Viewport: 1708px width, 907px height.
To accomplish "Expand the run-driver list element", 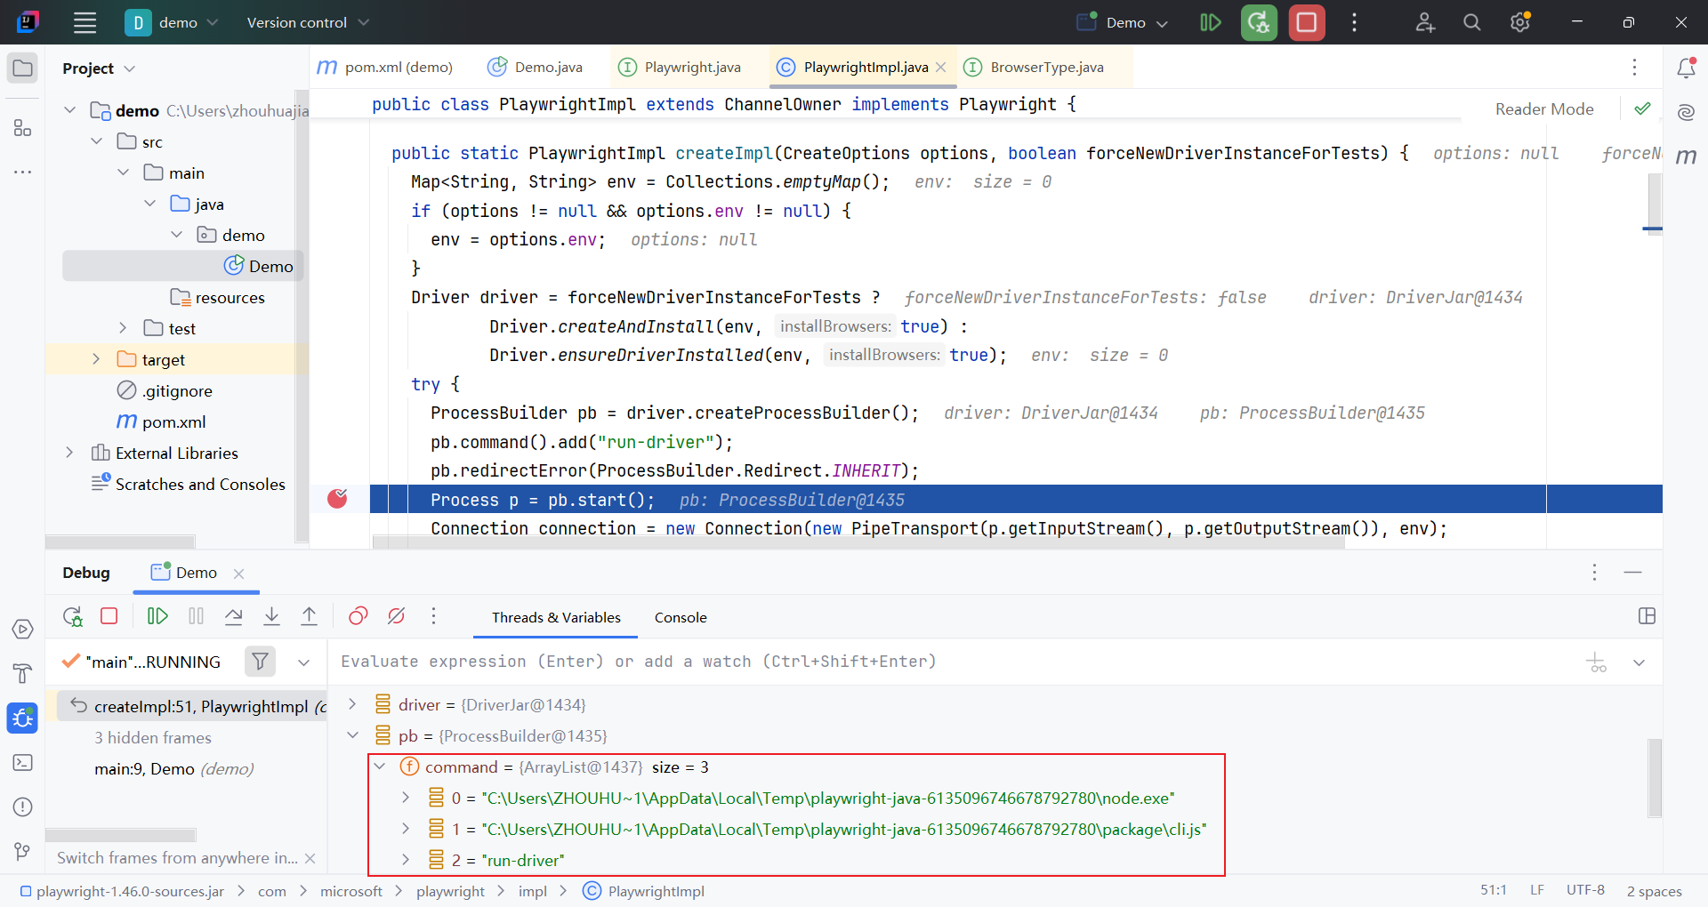I will point(406,860).
